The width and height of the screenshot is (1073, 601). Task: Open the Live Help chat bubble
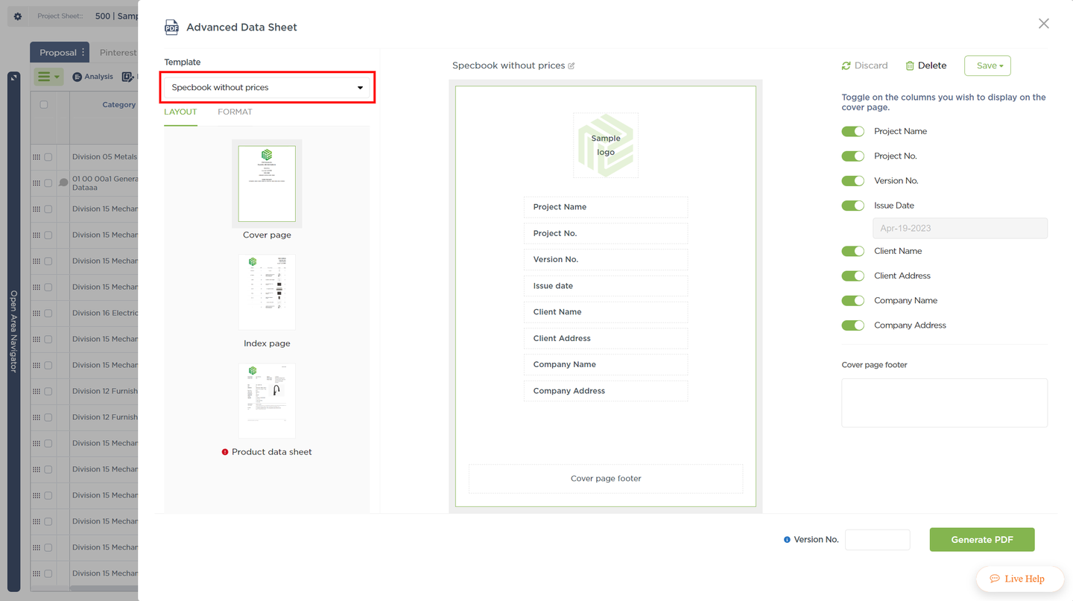1020,579
